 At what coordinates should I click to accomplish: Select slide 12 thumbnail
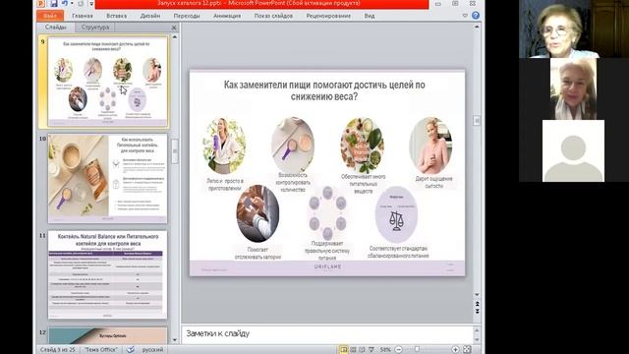(x=107, y=335)
